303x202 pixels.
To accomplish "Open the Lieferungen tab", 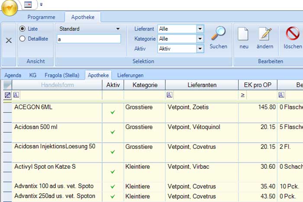I will [x=130, y=75].
